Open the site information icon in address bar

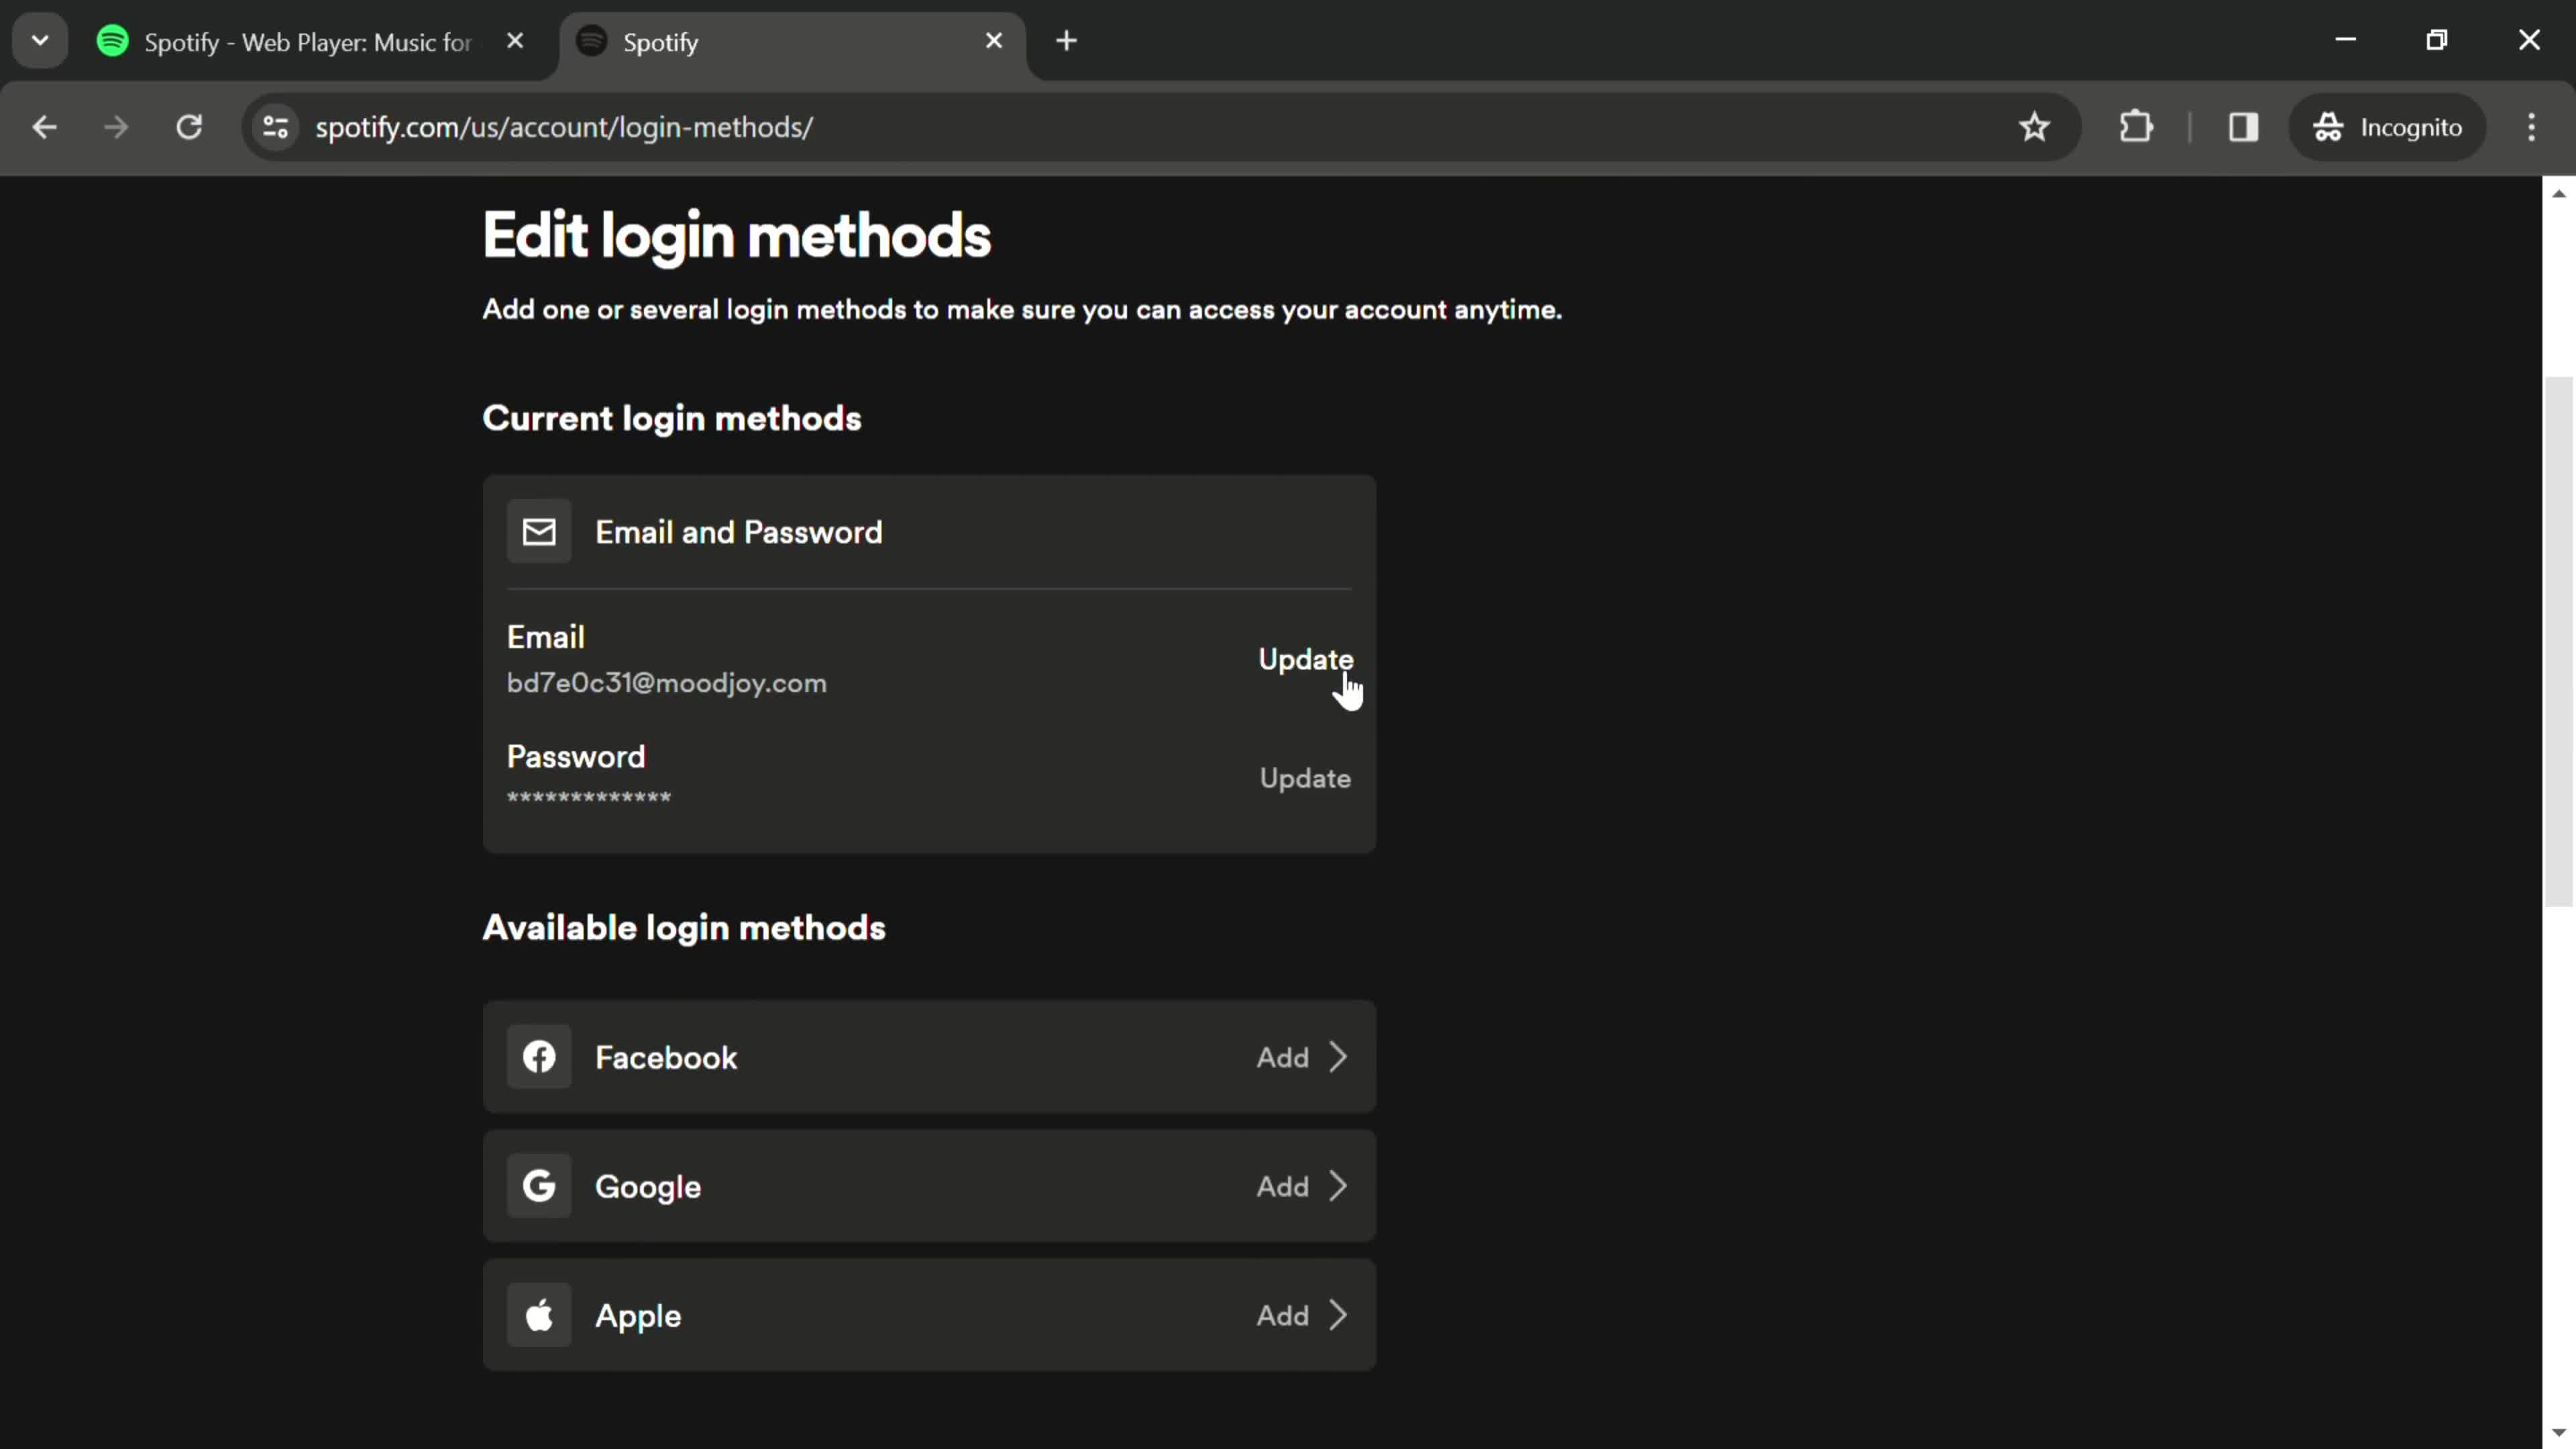(276, 127)
